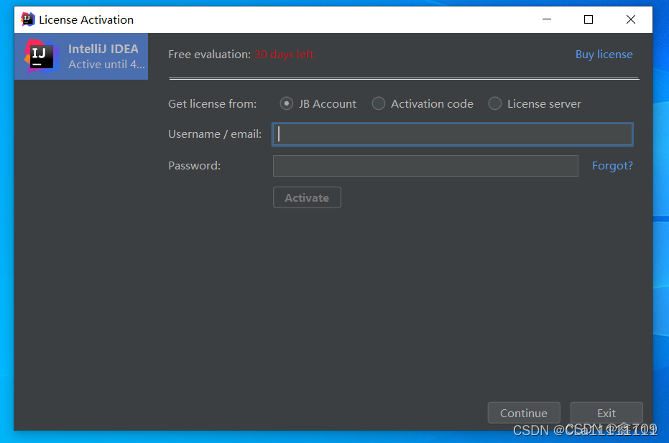This screenshot has width=669, height=443.
Task: Maximize the License Activation window
Action: point(589,19)
